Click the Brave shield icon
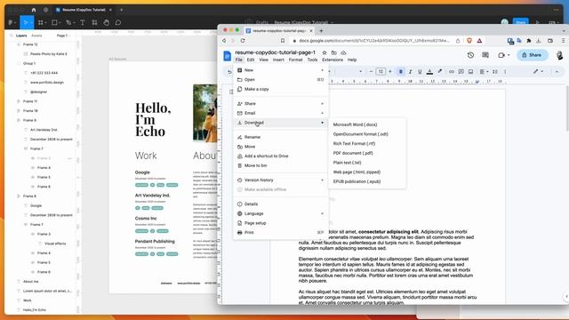Viewport: 569px width, 320px height. (x=469, y=41)
